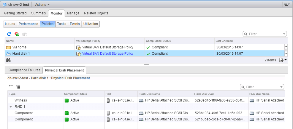Open the Physical Disk Placement filter dropdown arrow

[281, 87]
